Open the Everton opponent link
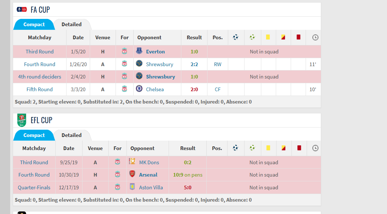This screenshot has height=214, width=387. (155, 52)
